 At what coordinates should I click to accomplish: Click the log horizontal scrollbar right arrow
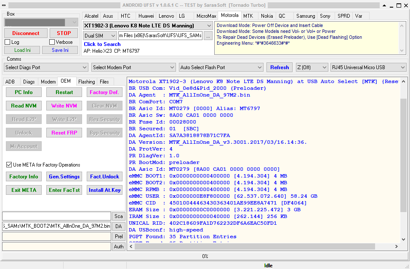[x=397, y=247]
